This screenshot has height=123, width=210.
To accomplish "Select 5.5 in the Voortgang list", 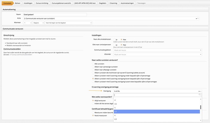I will tap(157, 111).
